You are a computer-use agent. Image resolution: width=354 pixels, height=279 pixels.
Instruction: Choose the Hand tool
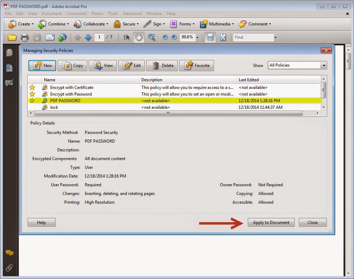(x=139, y=37)
